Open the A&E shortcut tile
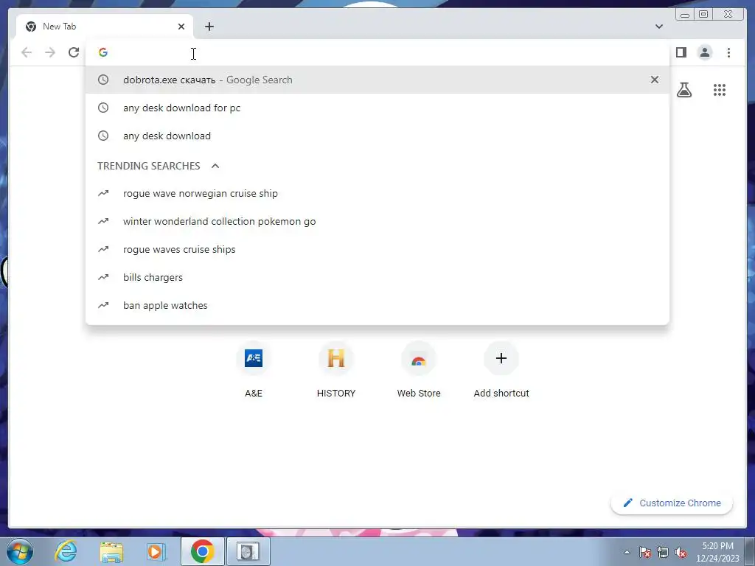 pyautogui.click(x=254, y=371)
